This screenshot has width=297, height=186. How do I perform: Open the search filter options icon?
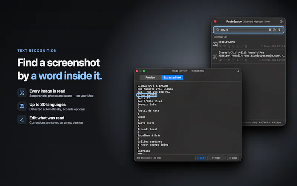pos(274,30)
